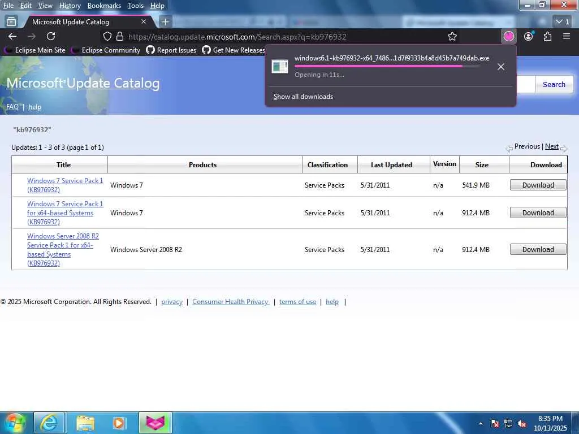Open the File menu
Viewport: 579px width, 434px height.
click(8, 6)
